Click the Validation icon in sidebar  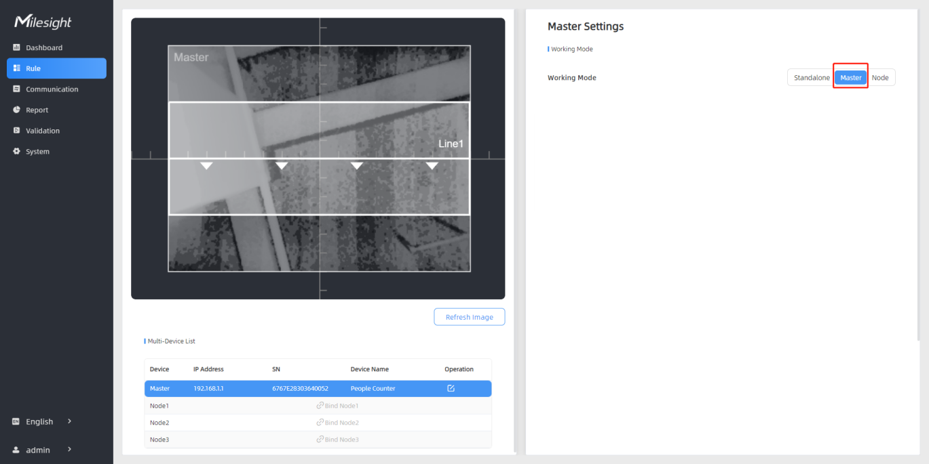[16, 131]
